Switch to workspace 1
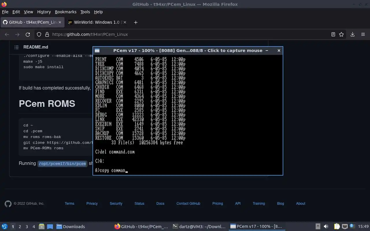370x231 pixels. pos(13,226)
